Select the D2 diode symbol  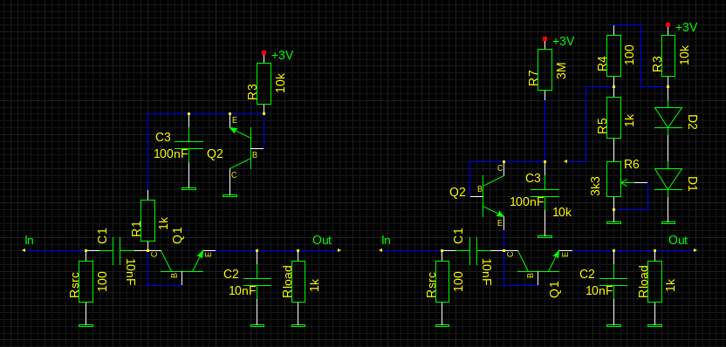(x=668, y=118)
